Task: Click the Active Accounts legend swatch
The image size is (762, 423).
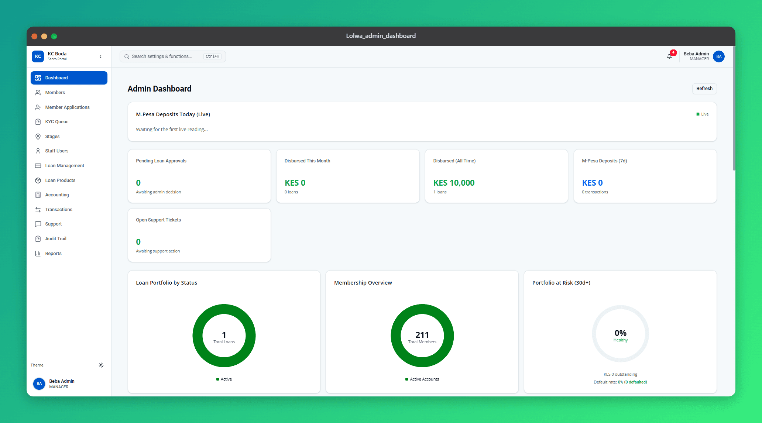Action: pos(407,379)
